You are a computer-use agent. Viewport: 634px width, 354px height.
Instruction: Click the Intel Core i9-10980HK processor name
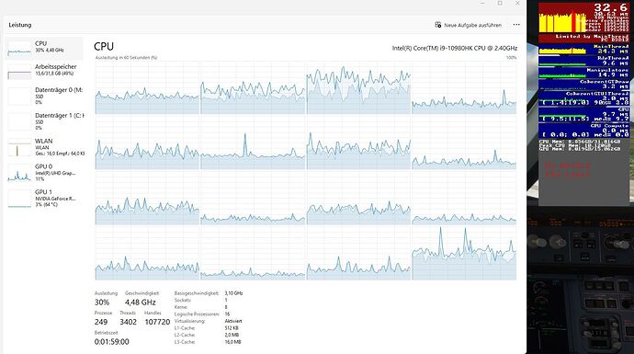pos(455,48)
